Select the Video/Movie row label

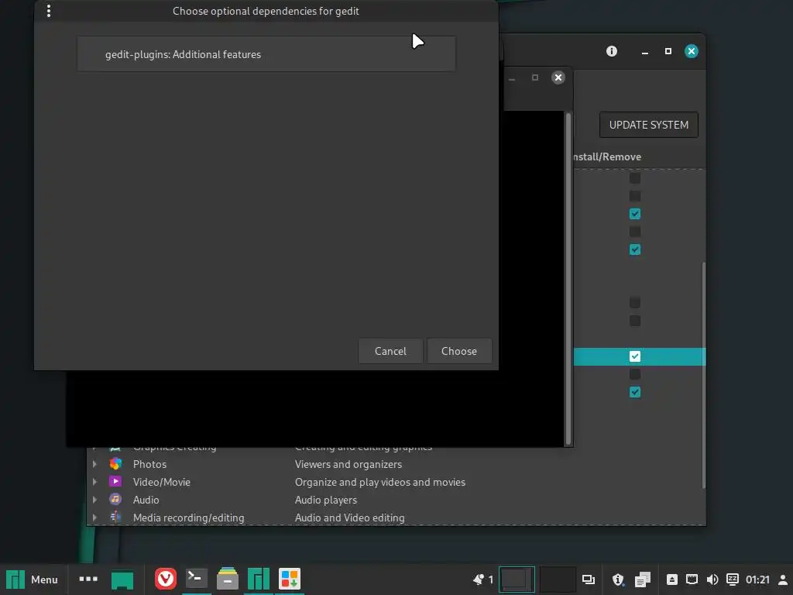(162, 482)
